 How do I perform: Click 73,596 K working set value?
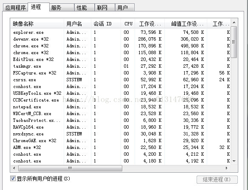(151, 32)
